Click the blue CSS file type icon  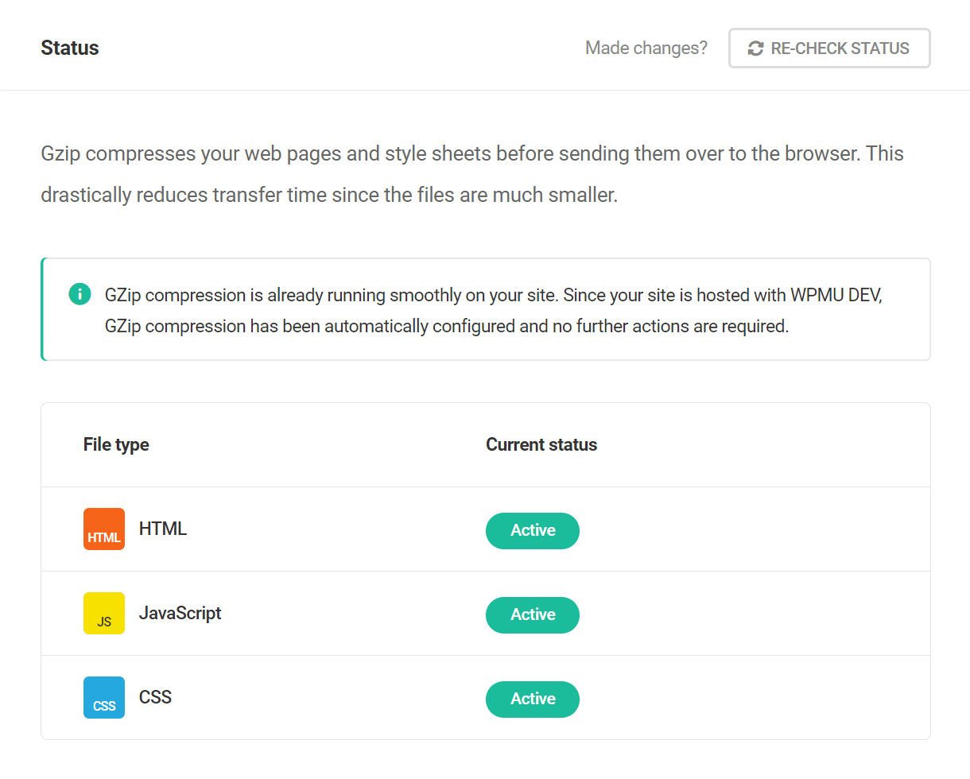(x=104, y=698)
